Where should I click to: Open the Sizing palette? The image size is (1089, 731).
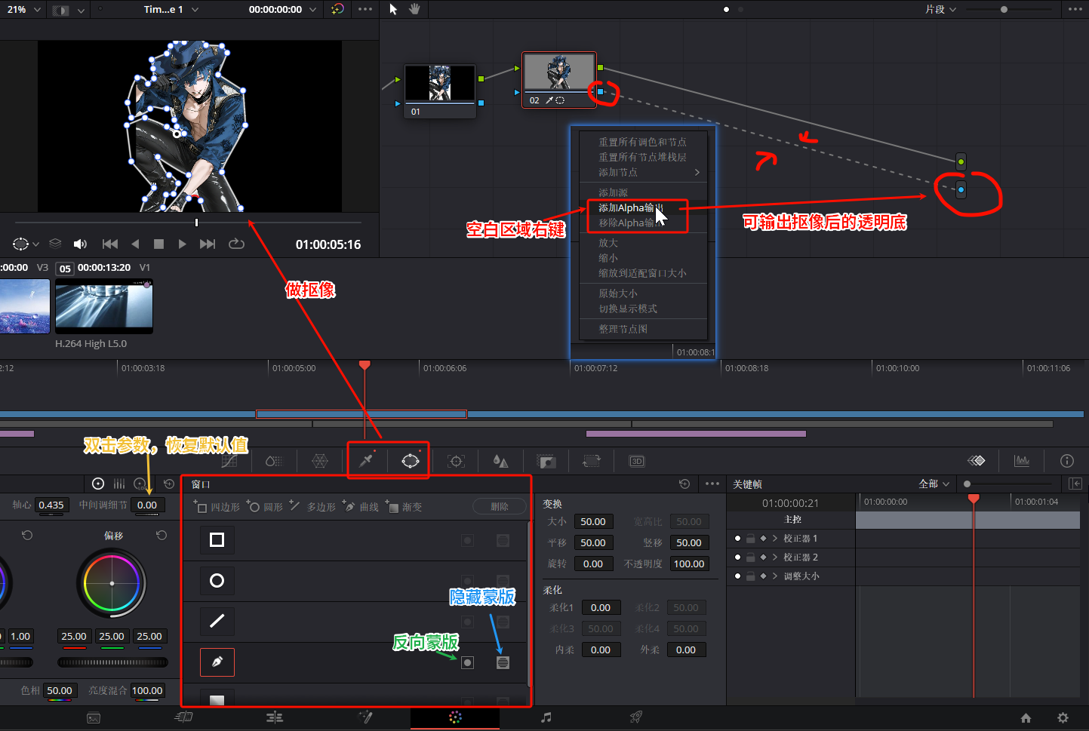click(591, 461)
